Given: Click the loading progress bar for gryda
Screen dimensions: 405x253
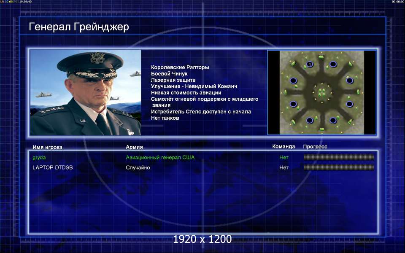Looking at the screenshot, I should point(339,157).
